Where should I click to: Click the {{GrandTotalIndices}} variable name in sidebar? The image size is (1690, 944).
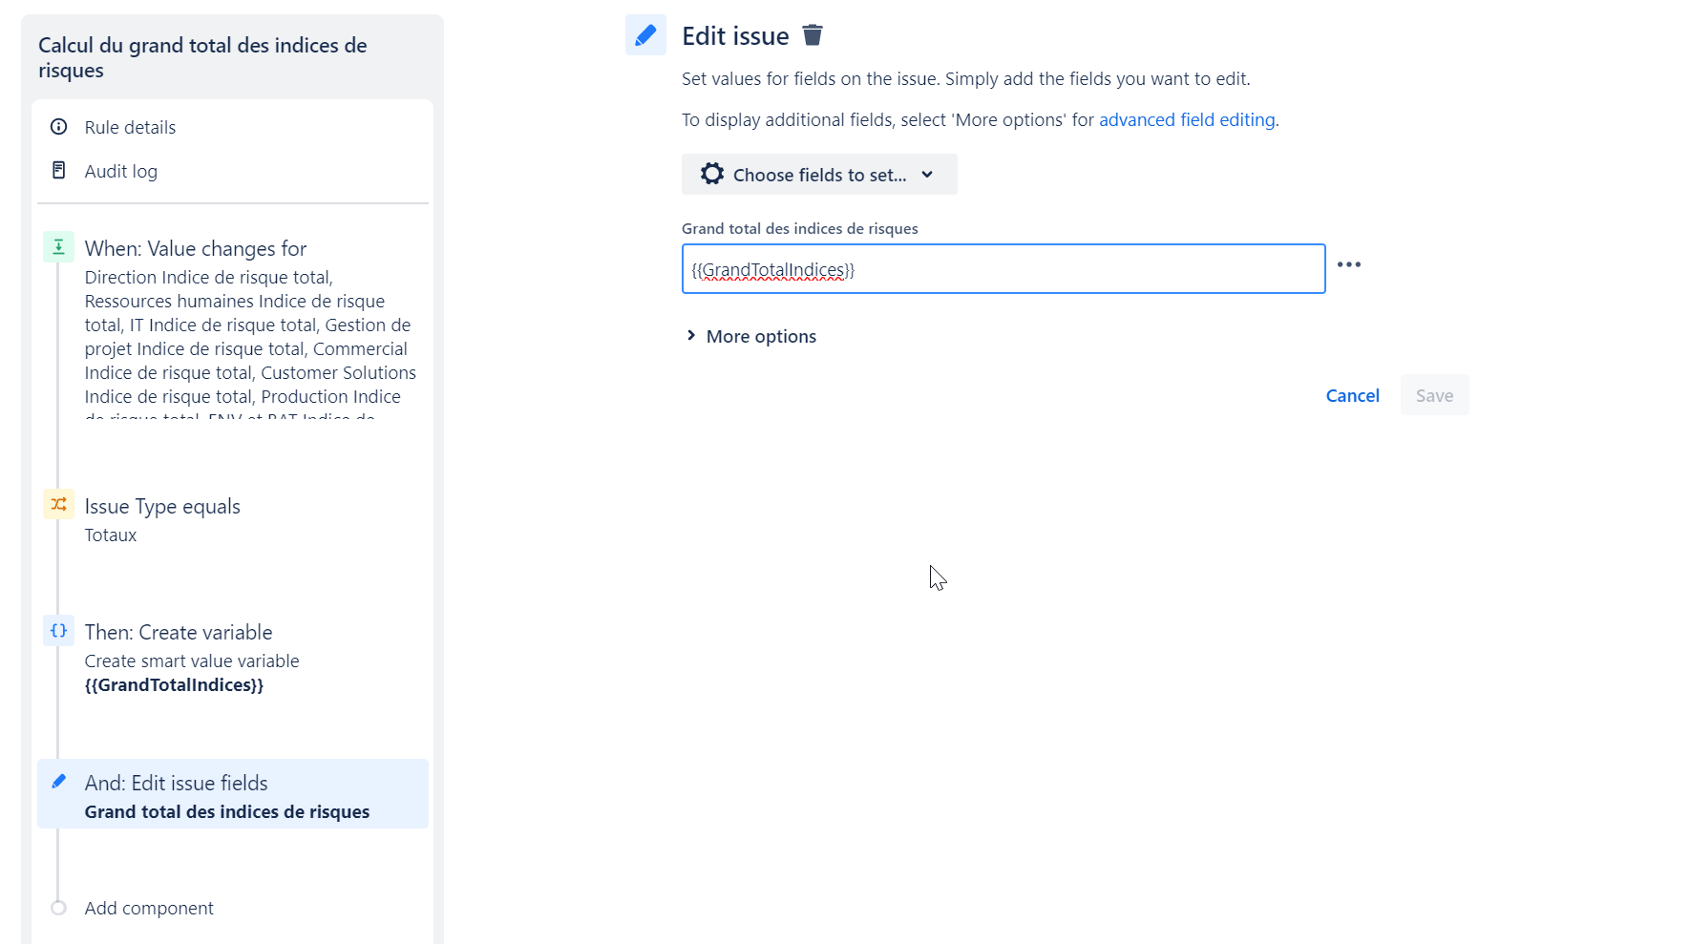[x=174, y=685]
